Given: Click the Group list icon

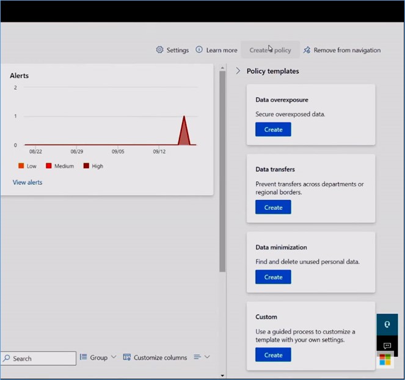Looking at the screenshot, I should point(84,357).
